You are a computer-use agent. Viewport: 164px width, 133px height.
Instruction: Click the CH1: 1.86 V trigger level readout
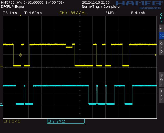73,13
